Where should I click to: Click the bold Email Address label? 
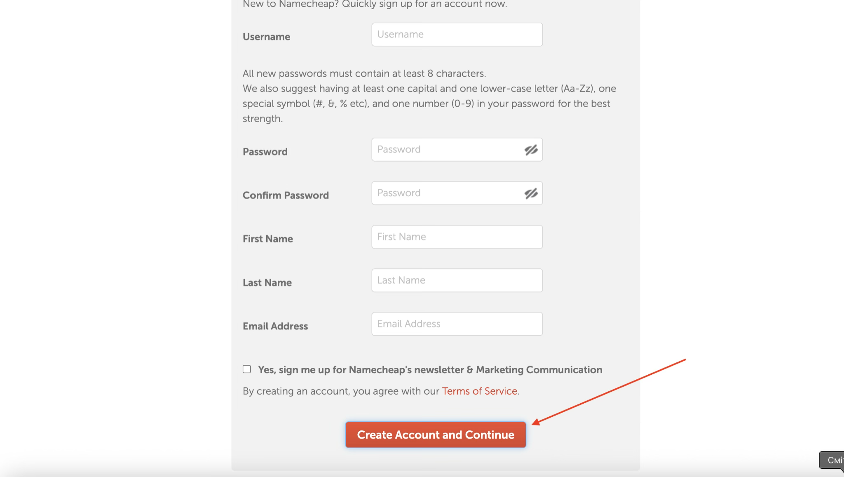[x=275, y=327]
